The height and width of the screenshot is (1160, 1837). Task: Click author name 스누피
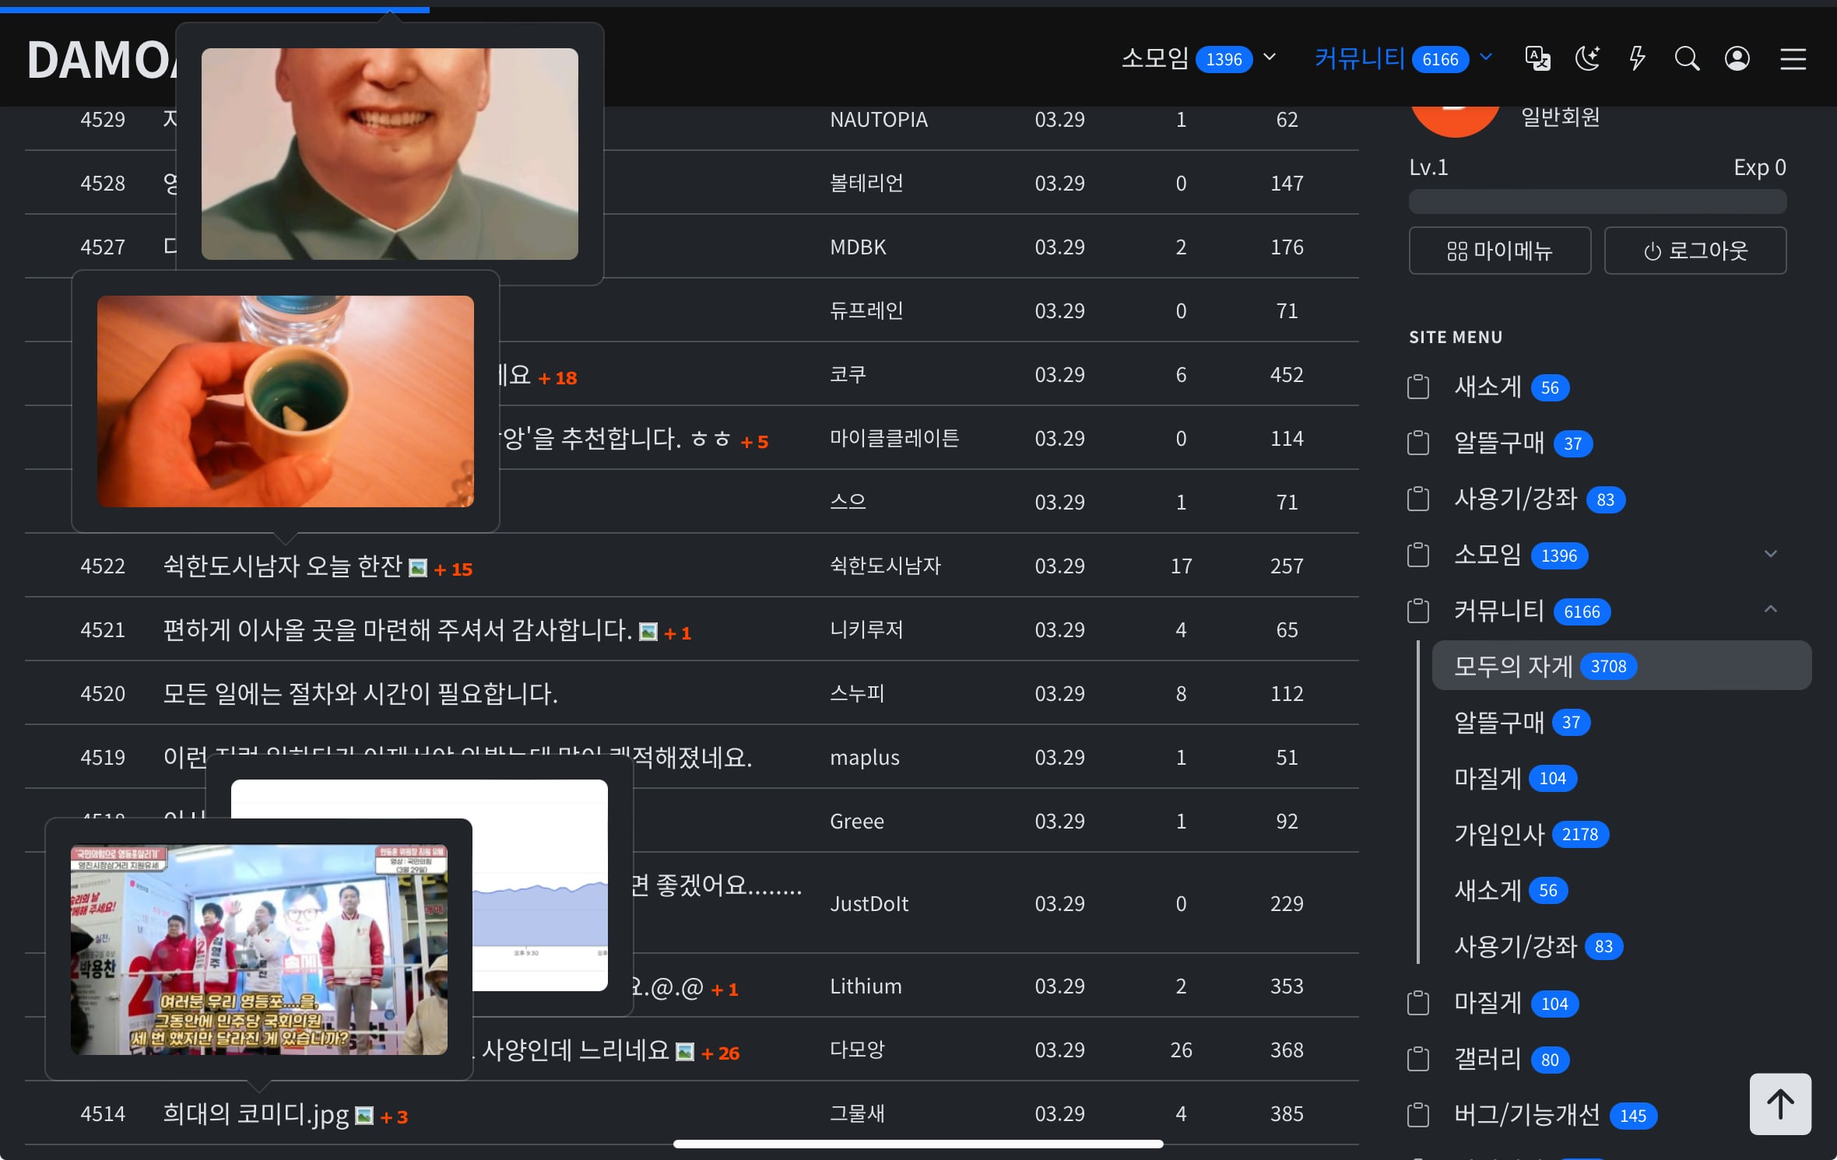[857, 693]
